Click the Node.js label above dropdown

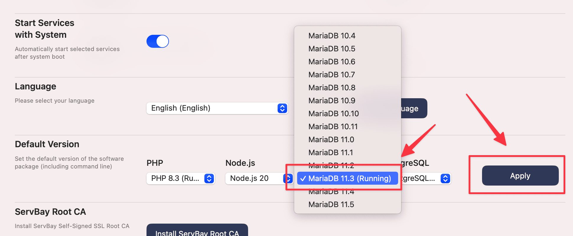pyautogui.click(x=240, y=163)
